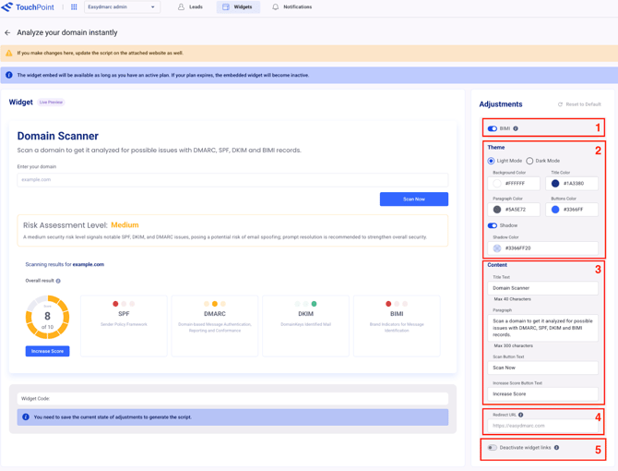
Task: Toggle the BIMI switch off
Action: point(493,128)
